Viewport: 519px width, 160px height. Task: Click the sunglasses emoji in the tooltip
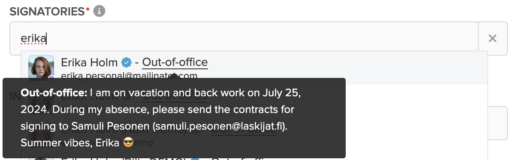pyautogui.click(x=128, y=142)
